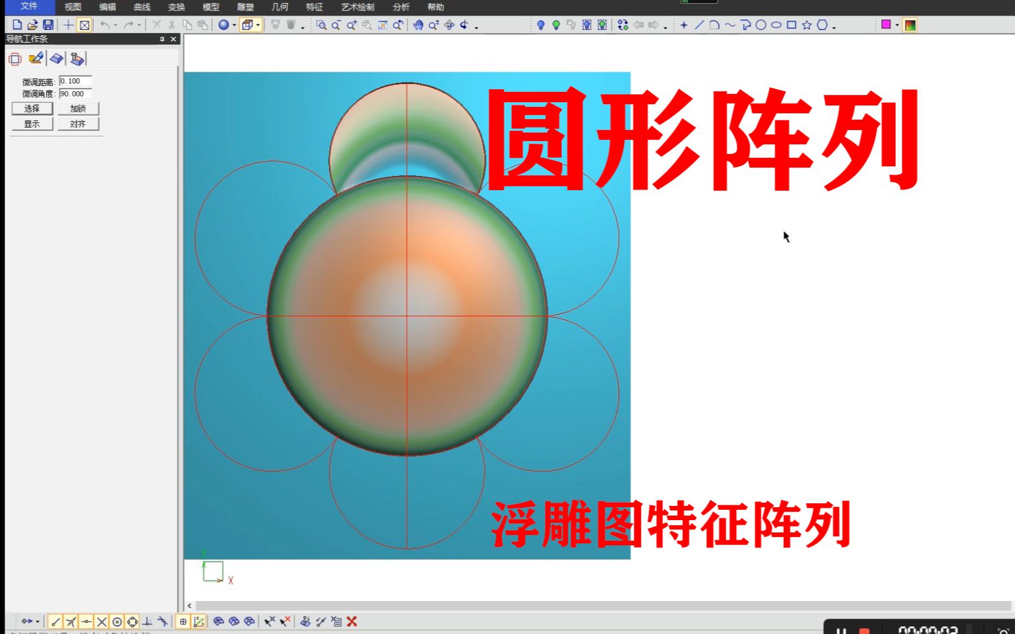Select the spline curve tool

[730, 25]
